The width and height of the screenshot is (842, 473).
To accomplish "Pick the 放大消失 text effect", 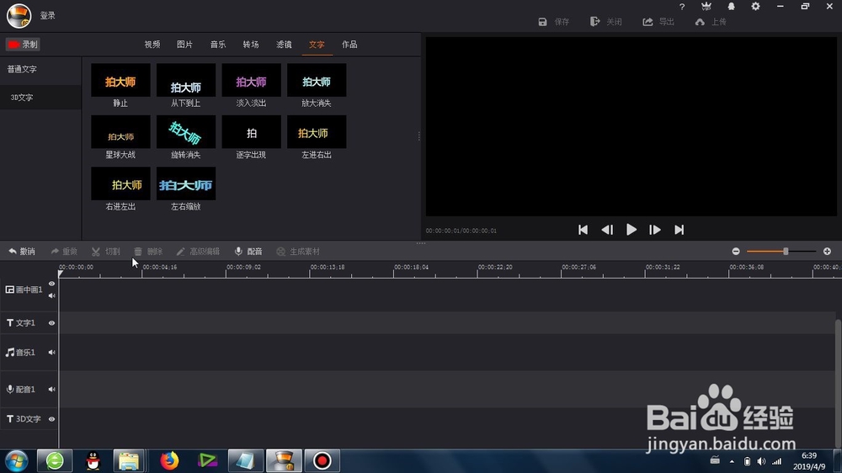I will coord(317,80).
